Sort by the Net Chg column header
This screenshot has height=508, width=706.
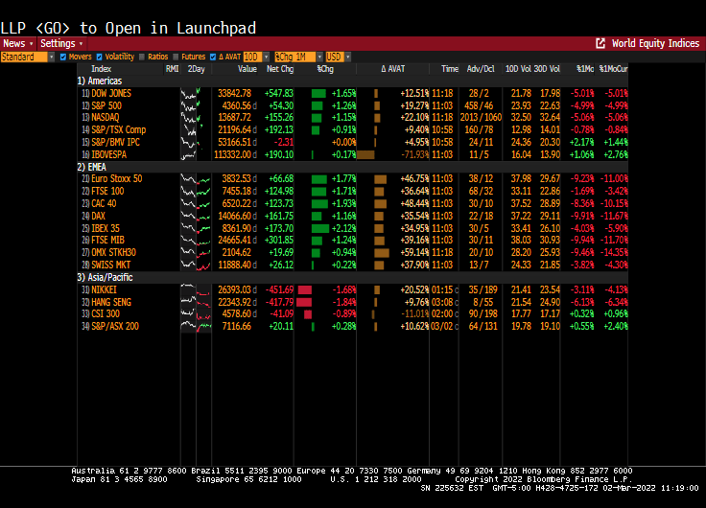pos(279,69)
